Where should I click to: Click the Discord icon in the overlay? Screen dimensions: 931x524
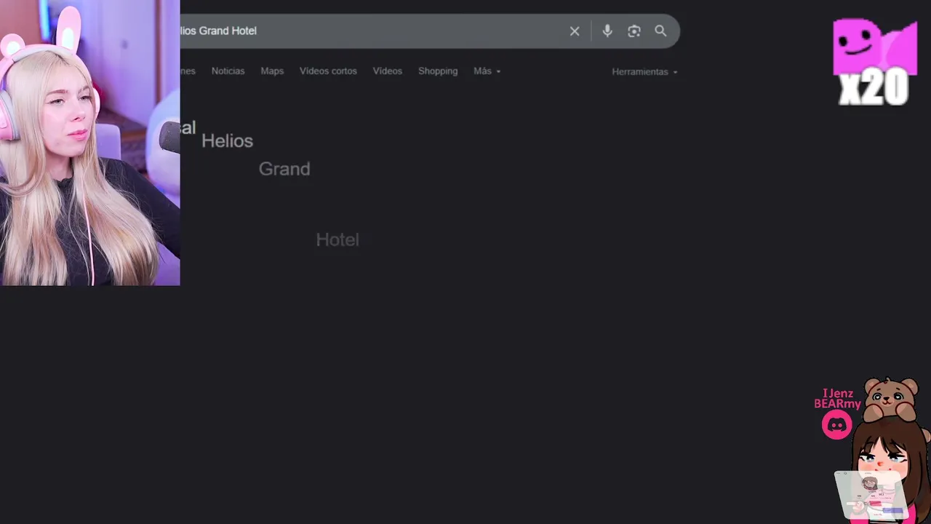pos(836,425)
